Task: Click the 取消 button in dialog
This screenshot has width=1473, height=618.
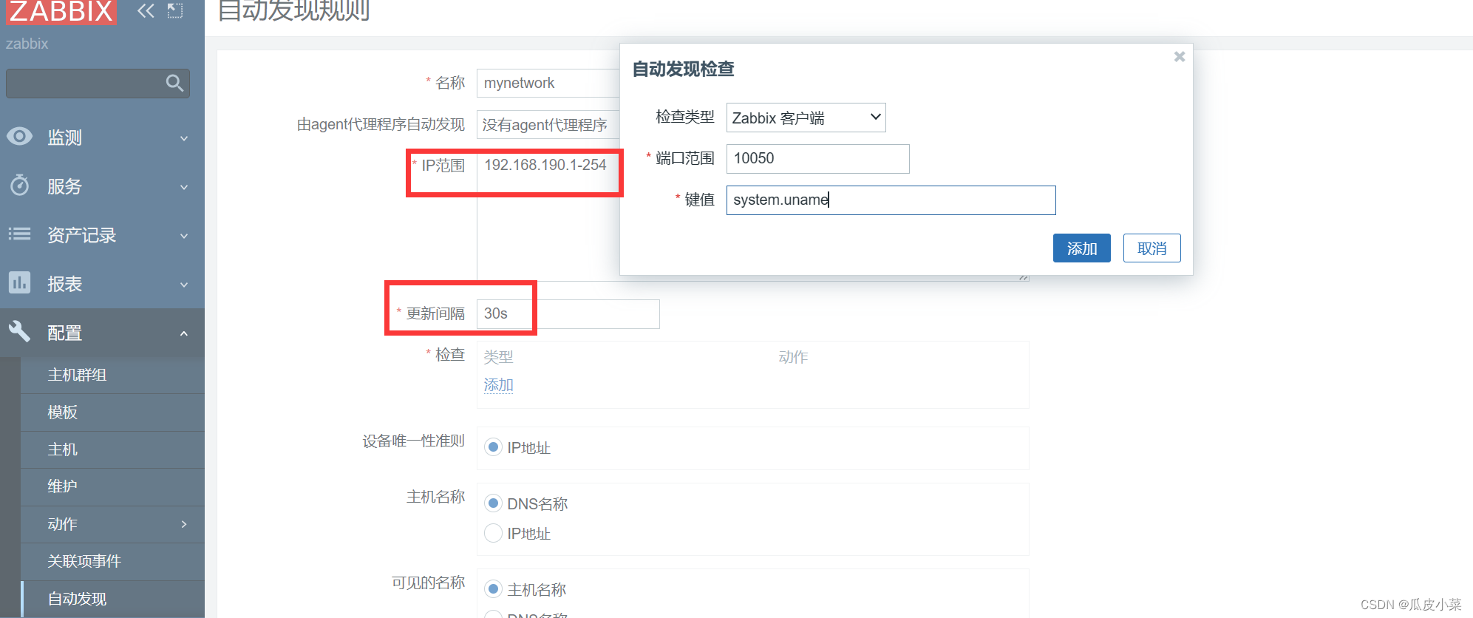Action: tap(1152, 248)
